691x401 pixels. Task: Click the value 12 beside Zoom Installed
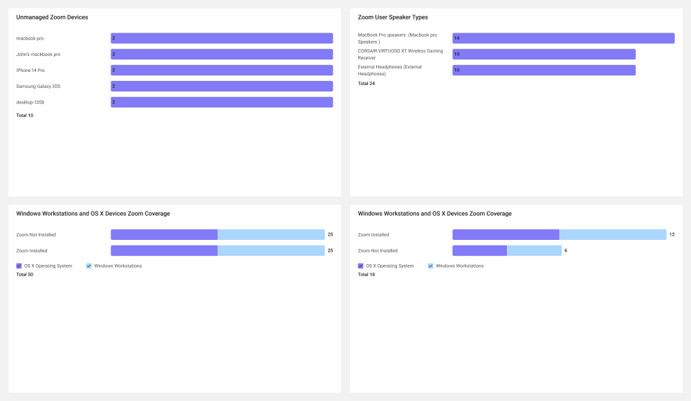(x=672, y=234)
